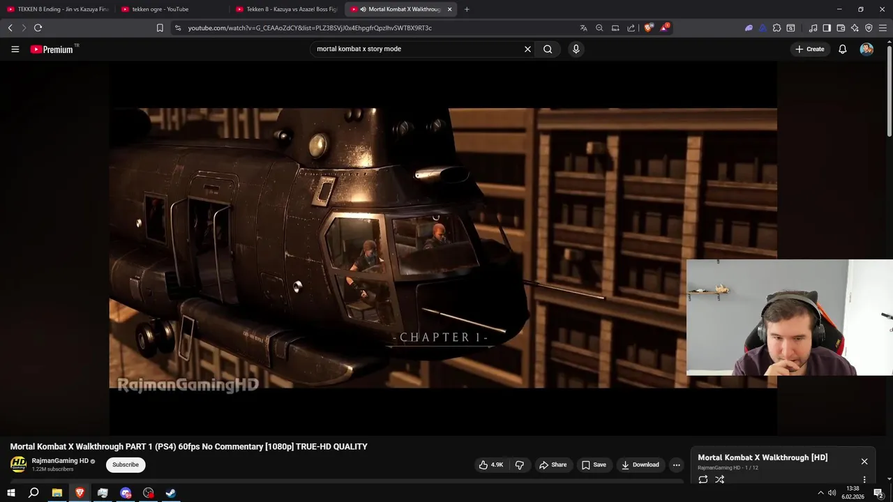The image size is (893, 502).
Task: Go to YouTube Premium home logo
Action: (x=52, y=50)
